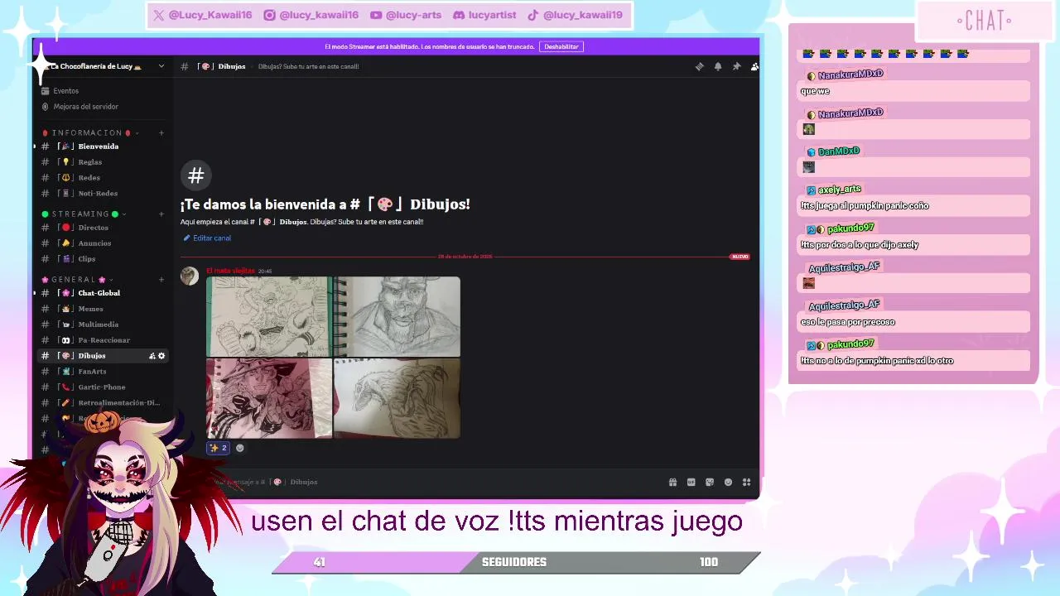This screenshot has width=1060, height=596.
Task: Open the Directos channel
Action: [103, 228]
